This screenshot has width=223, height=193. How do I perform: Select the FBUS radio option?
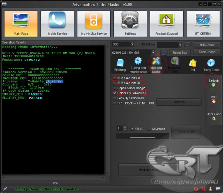tap(132, 129)
